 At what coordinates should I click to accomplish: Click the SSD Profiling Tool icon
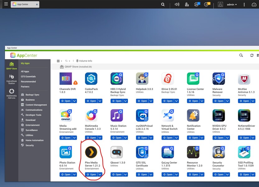[244, 152]
